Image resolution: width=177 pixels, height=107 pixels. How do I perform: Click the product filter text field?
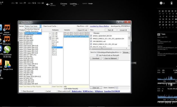coord(35,86)
